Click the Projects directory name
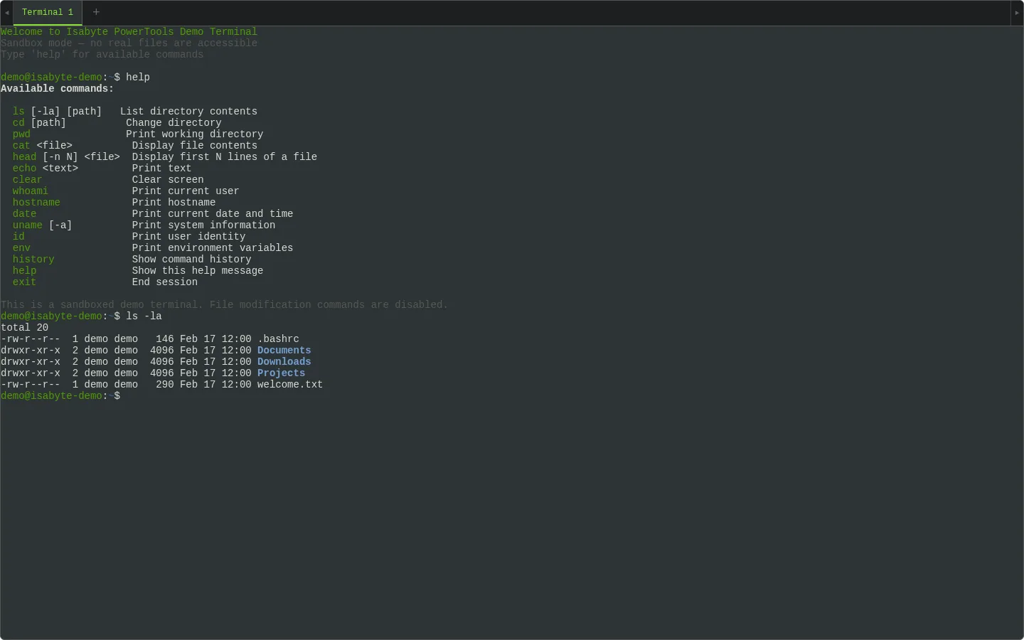This screenshot has height=640, width=1024. tap(282, 373)
